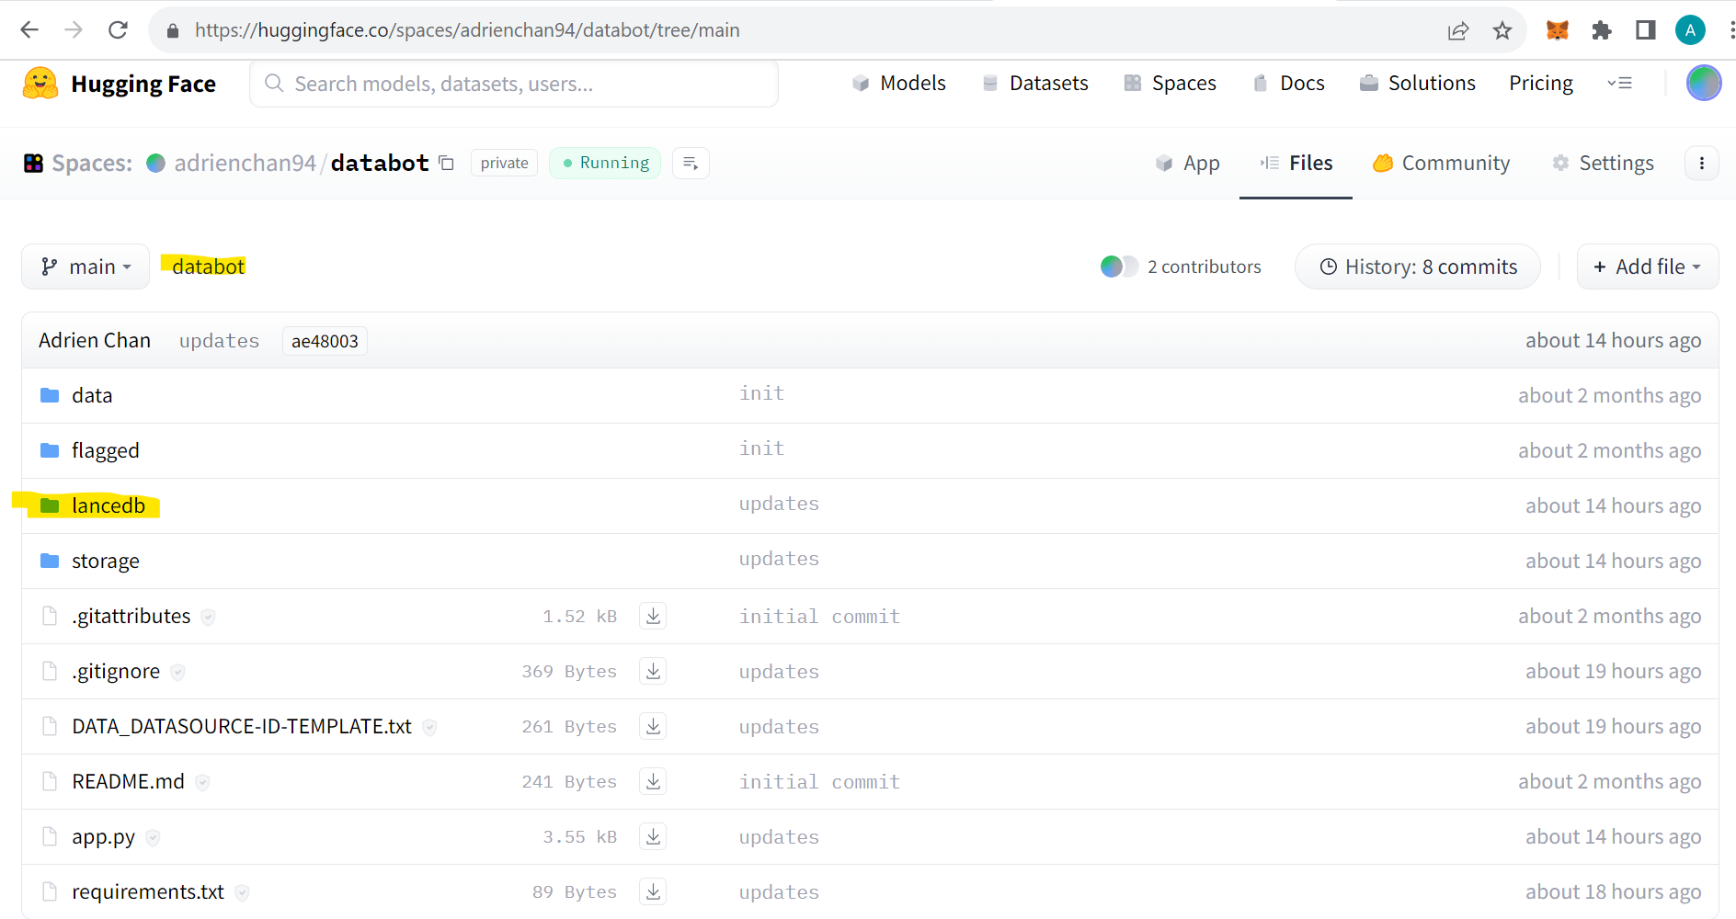Click the Hugging Face logo

(x=119, y=84)
